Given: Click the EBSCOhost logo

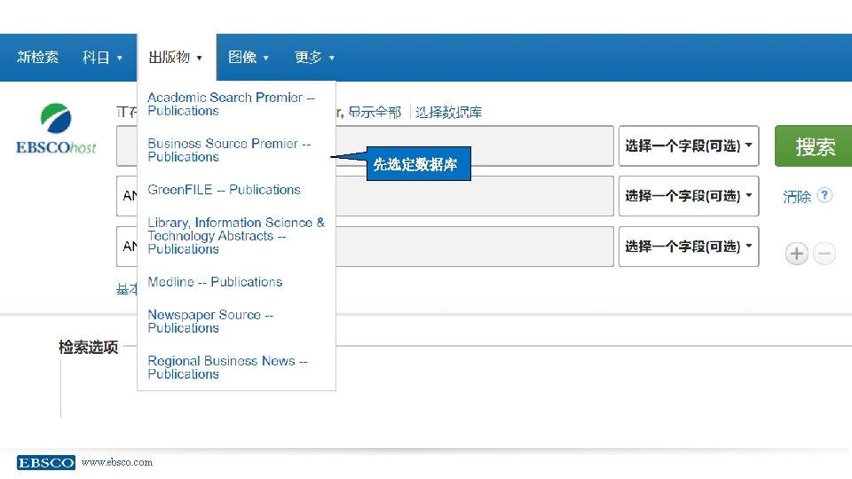Looking at the screenshot, I should pyautogui.click(x=55, y=129).
